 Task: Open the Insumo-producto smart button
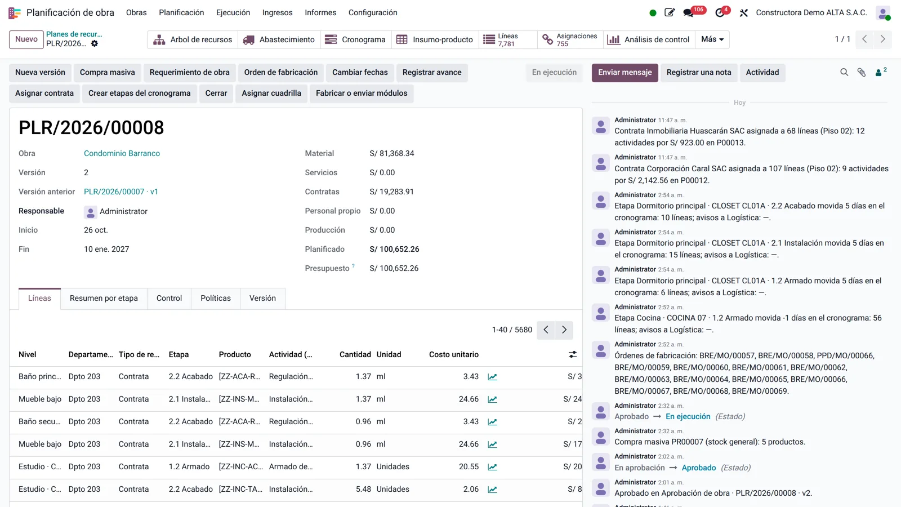coord(435,39)
